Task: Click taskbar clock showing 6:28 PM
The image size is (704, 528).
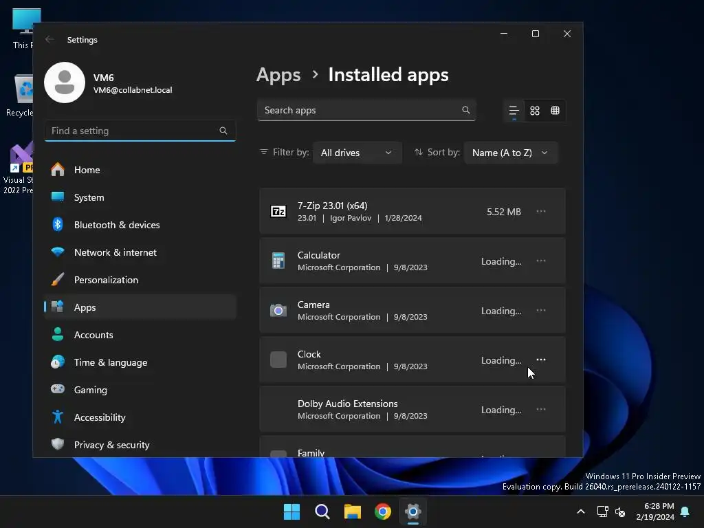Action: (x=655, y=511)
